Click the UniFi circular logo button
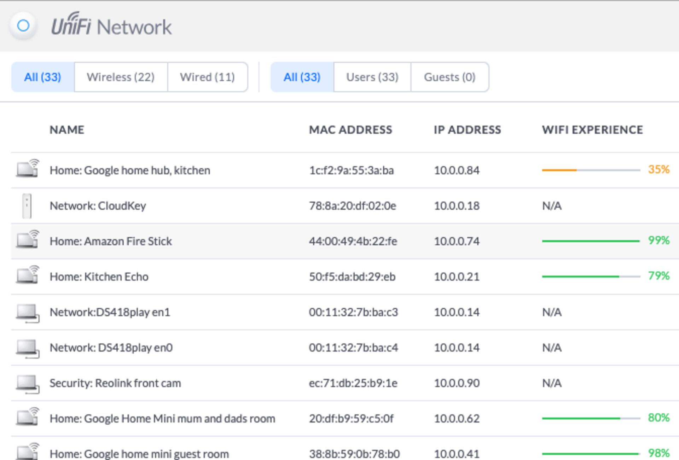679x460 pixels. 23,26
